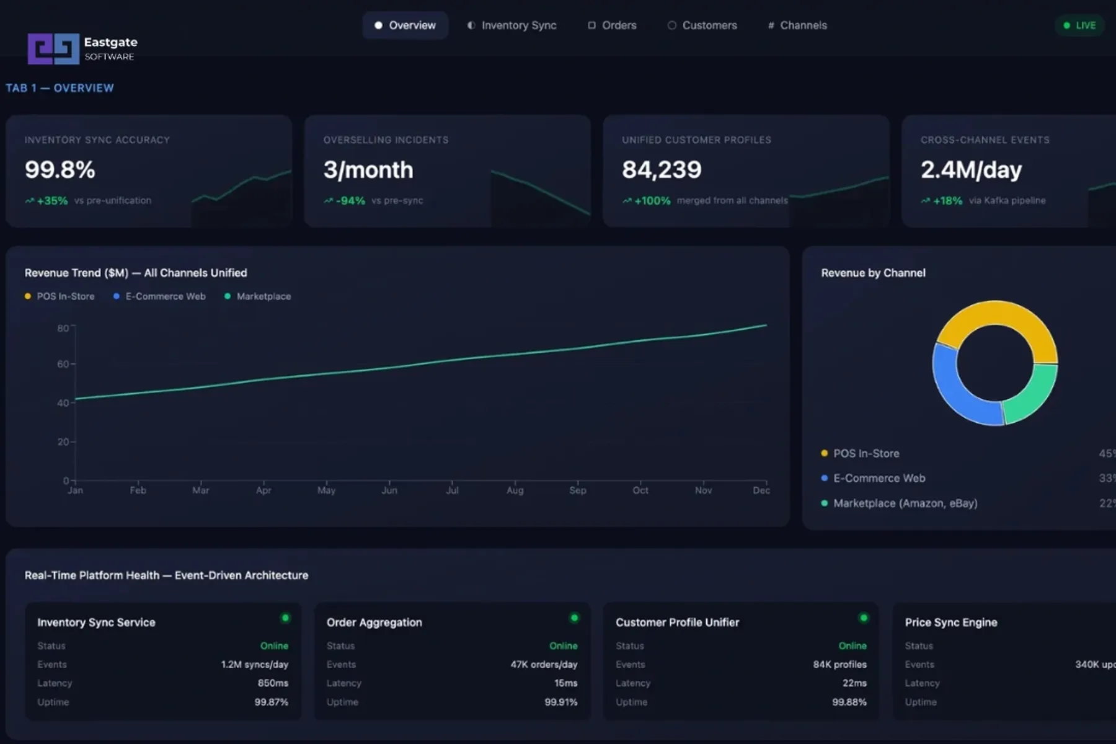Image resolution: width=1116 pixels, height=744 pixels.
Task: Click the Dec label on the revenue chart axis
Action: pos(762,490)
